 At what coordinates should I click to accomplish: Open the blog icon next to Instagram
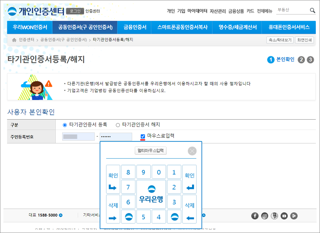[274, 216]
